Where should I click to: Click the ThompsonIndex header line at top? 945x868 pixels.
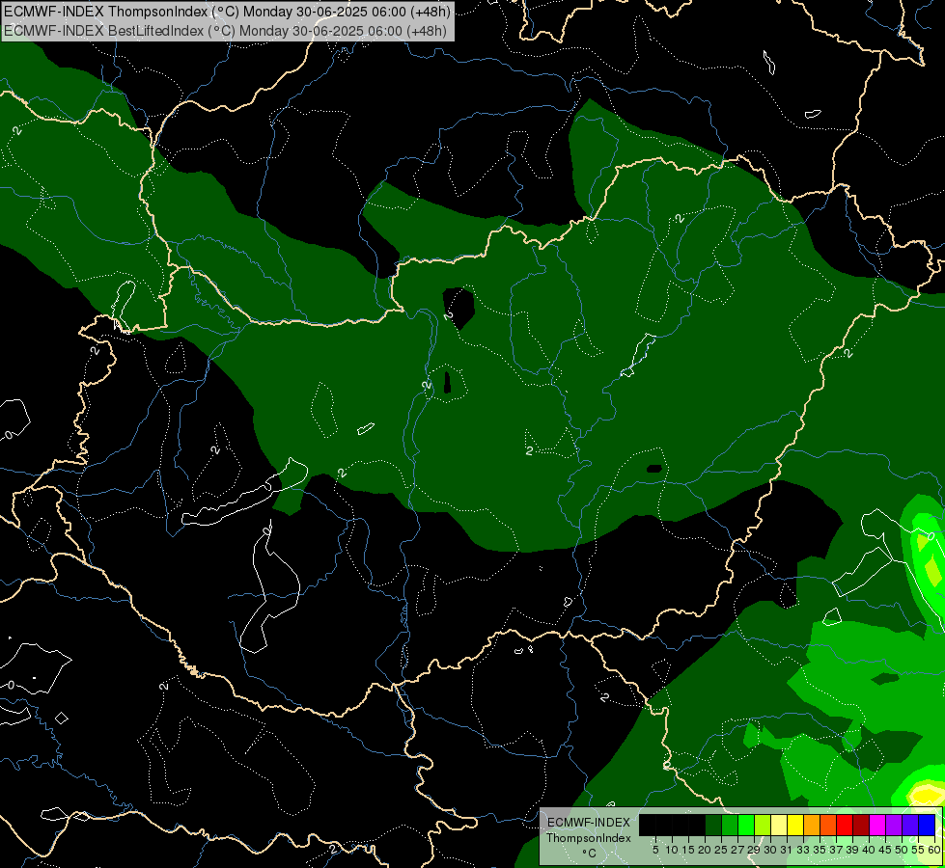click(227, 12)
